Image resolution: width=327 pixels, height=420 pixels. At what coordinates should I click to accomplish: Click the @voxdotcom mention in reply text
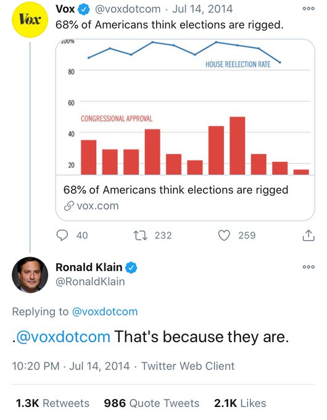coord(63,337)
